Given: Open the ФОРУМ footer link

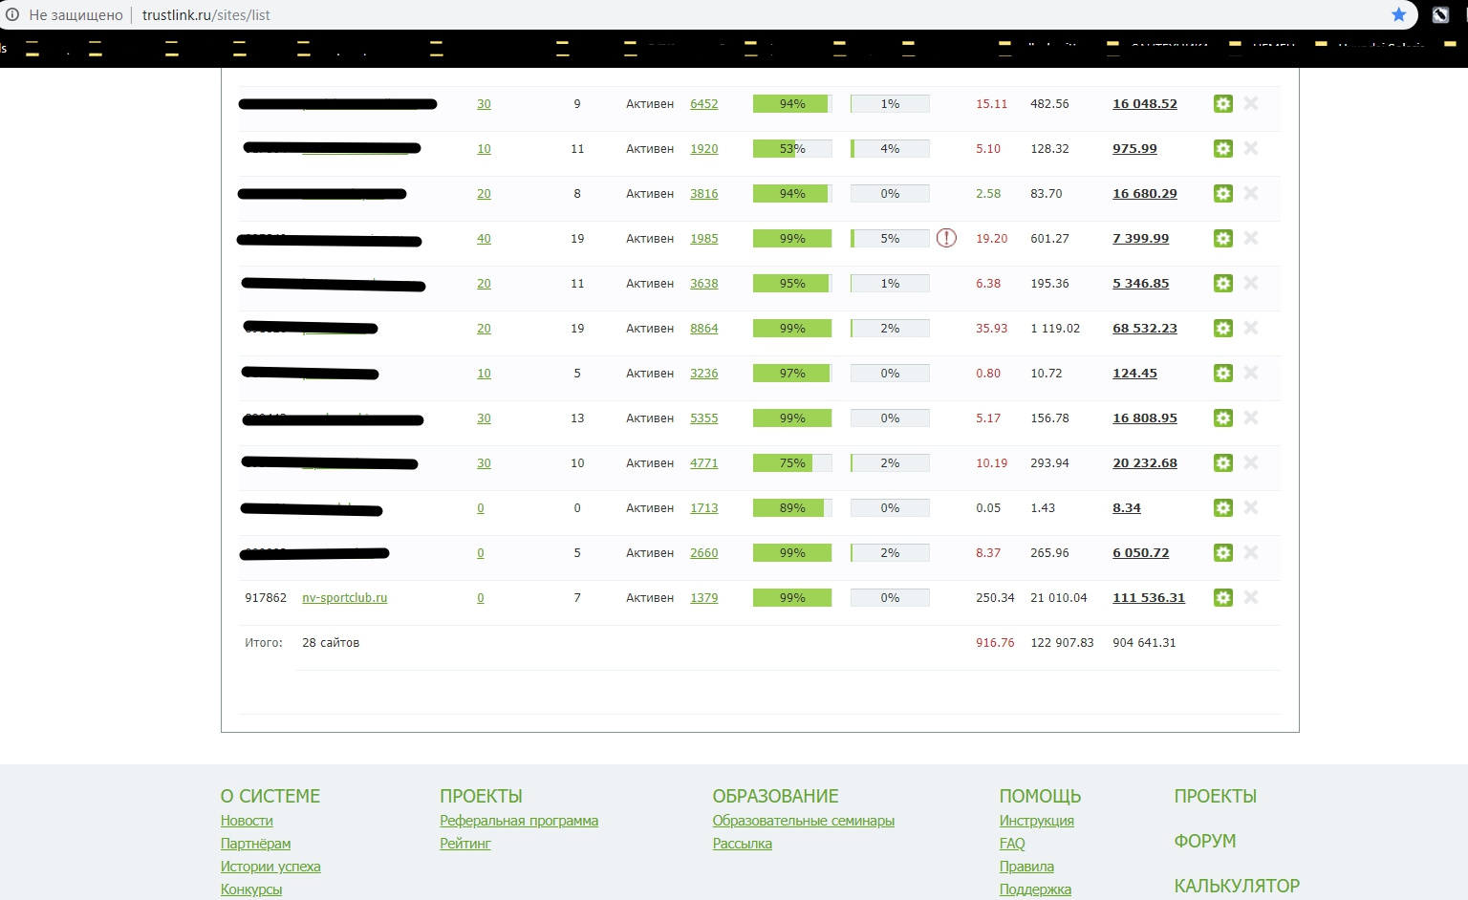Looking at the screenshot, I should tap(1205, 841).
